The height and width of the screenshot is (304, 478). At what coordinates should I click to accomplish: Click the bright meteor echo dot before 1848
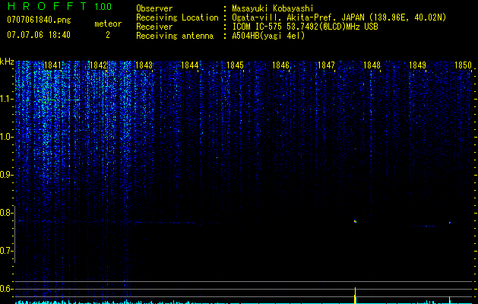355,222
